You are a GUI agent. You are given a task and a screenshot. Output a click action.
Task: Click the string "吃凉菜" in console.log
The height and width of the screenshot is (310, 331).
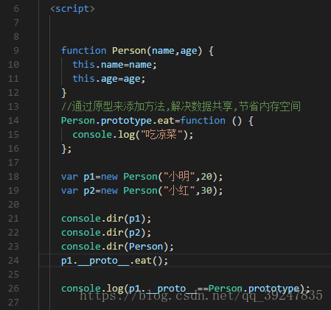[x=161, y=135]
